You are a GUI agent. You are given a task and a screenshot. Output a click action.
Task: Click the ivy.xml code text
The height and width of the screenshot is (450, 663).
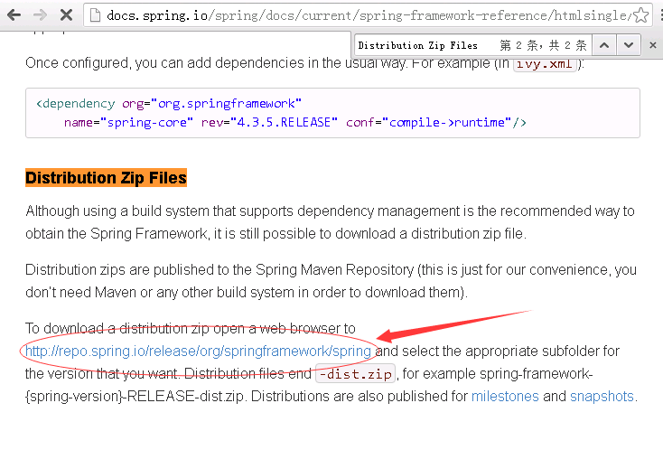tap(545, 64)
